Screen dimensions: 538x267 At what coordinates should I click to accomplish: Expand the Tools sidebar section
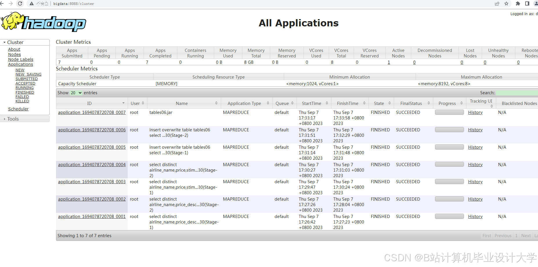pos(25,119)
